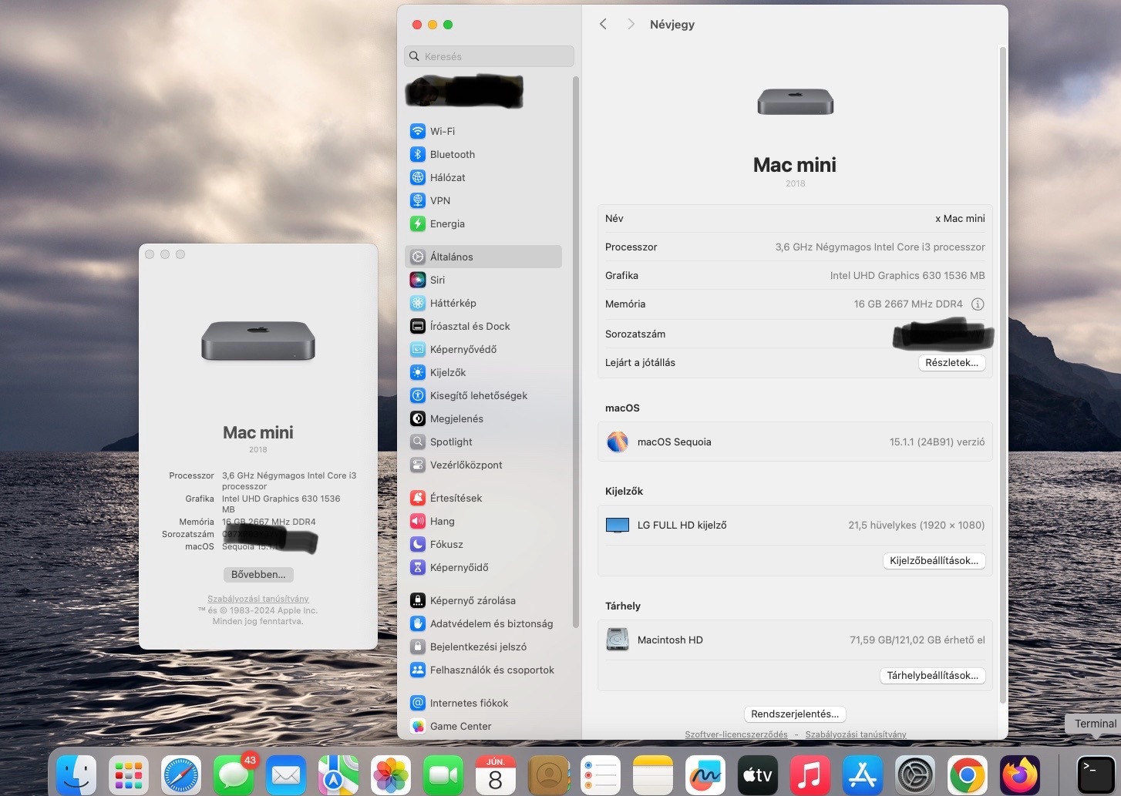This screenshot has height=796, width=1121.
Task: Open Freeform from the Dock
Action: (x=705, y=774)
